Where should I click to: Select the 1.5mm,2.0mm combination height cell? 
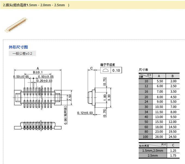click(x=153, y=151)
